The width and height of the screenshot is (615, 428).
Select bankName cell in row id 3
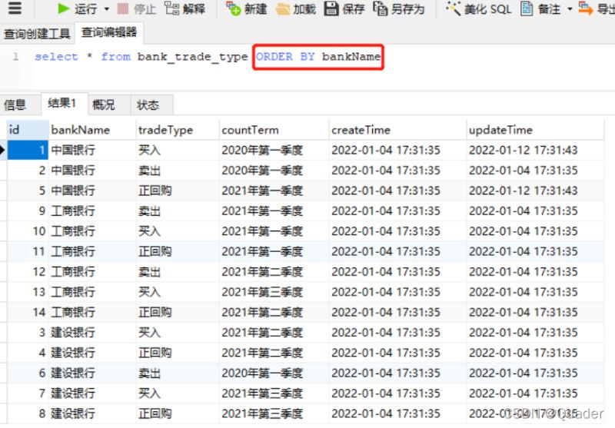pyautogui.click(x=92, y=333)
